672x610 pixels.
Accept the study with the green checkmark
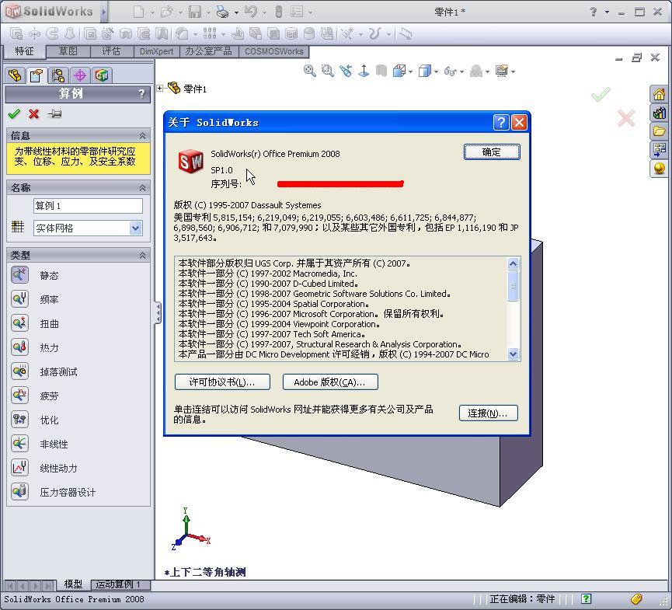14,114
